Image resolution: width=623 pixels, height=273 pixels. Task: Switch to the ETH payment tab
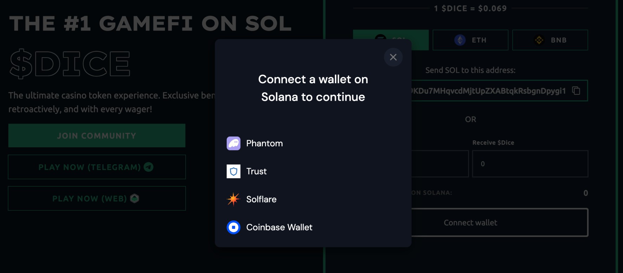[470, 40]
